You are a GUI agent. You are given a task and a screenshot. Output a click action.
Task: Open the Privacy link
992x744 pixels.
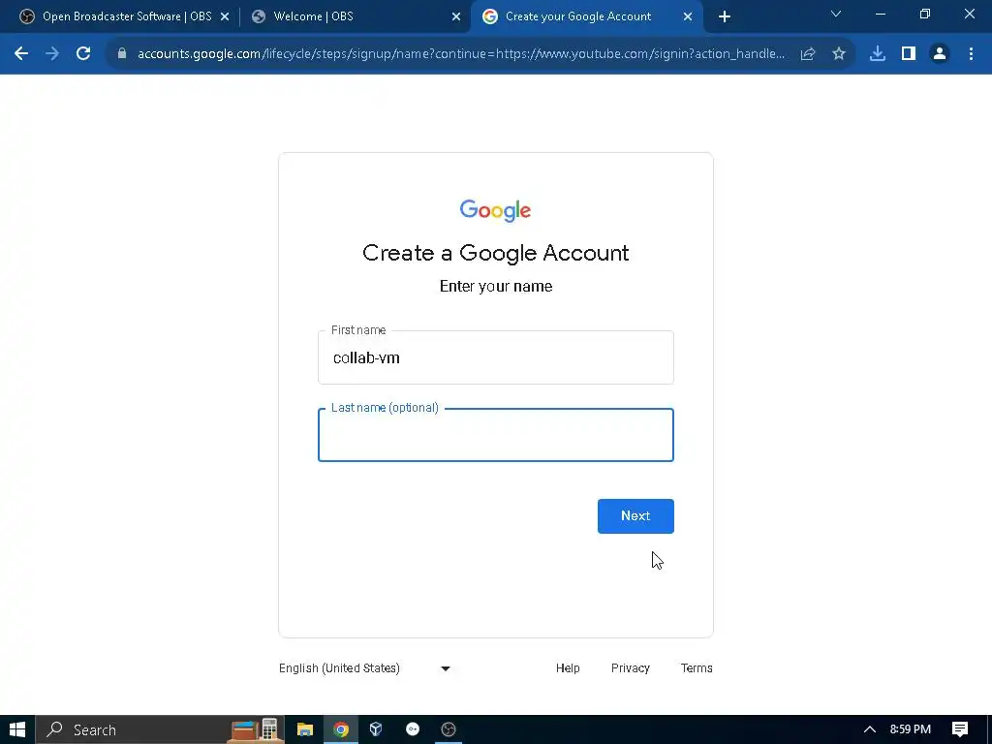click(x=630, y=668)
